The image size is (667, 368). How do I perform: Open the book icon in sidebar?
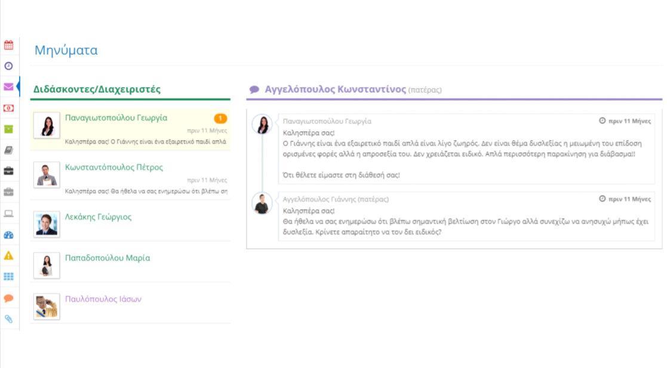pyautogui.click(x=8, y=150)
